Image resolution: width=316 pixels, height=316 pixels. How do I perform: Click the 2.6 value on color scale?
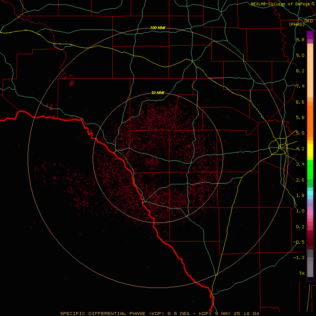click(x=300, y=180)
